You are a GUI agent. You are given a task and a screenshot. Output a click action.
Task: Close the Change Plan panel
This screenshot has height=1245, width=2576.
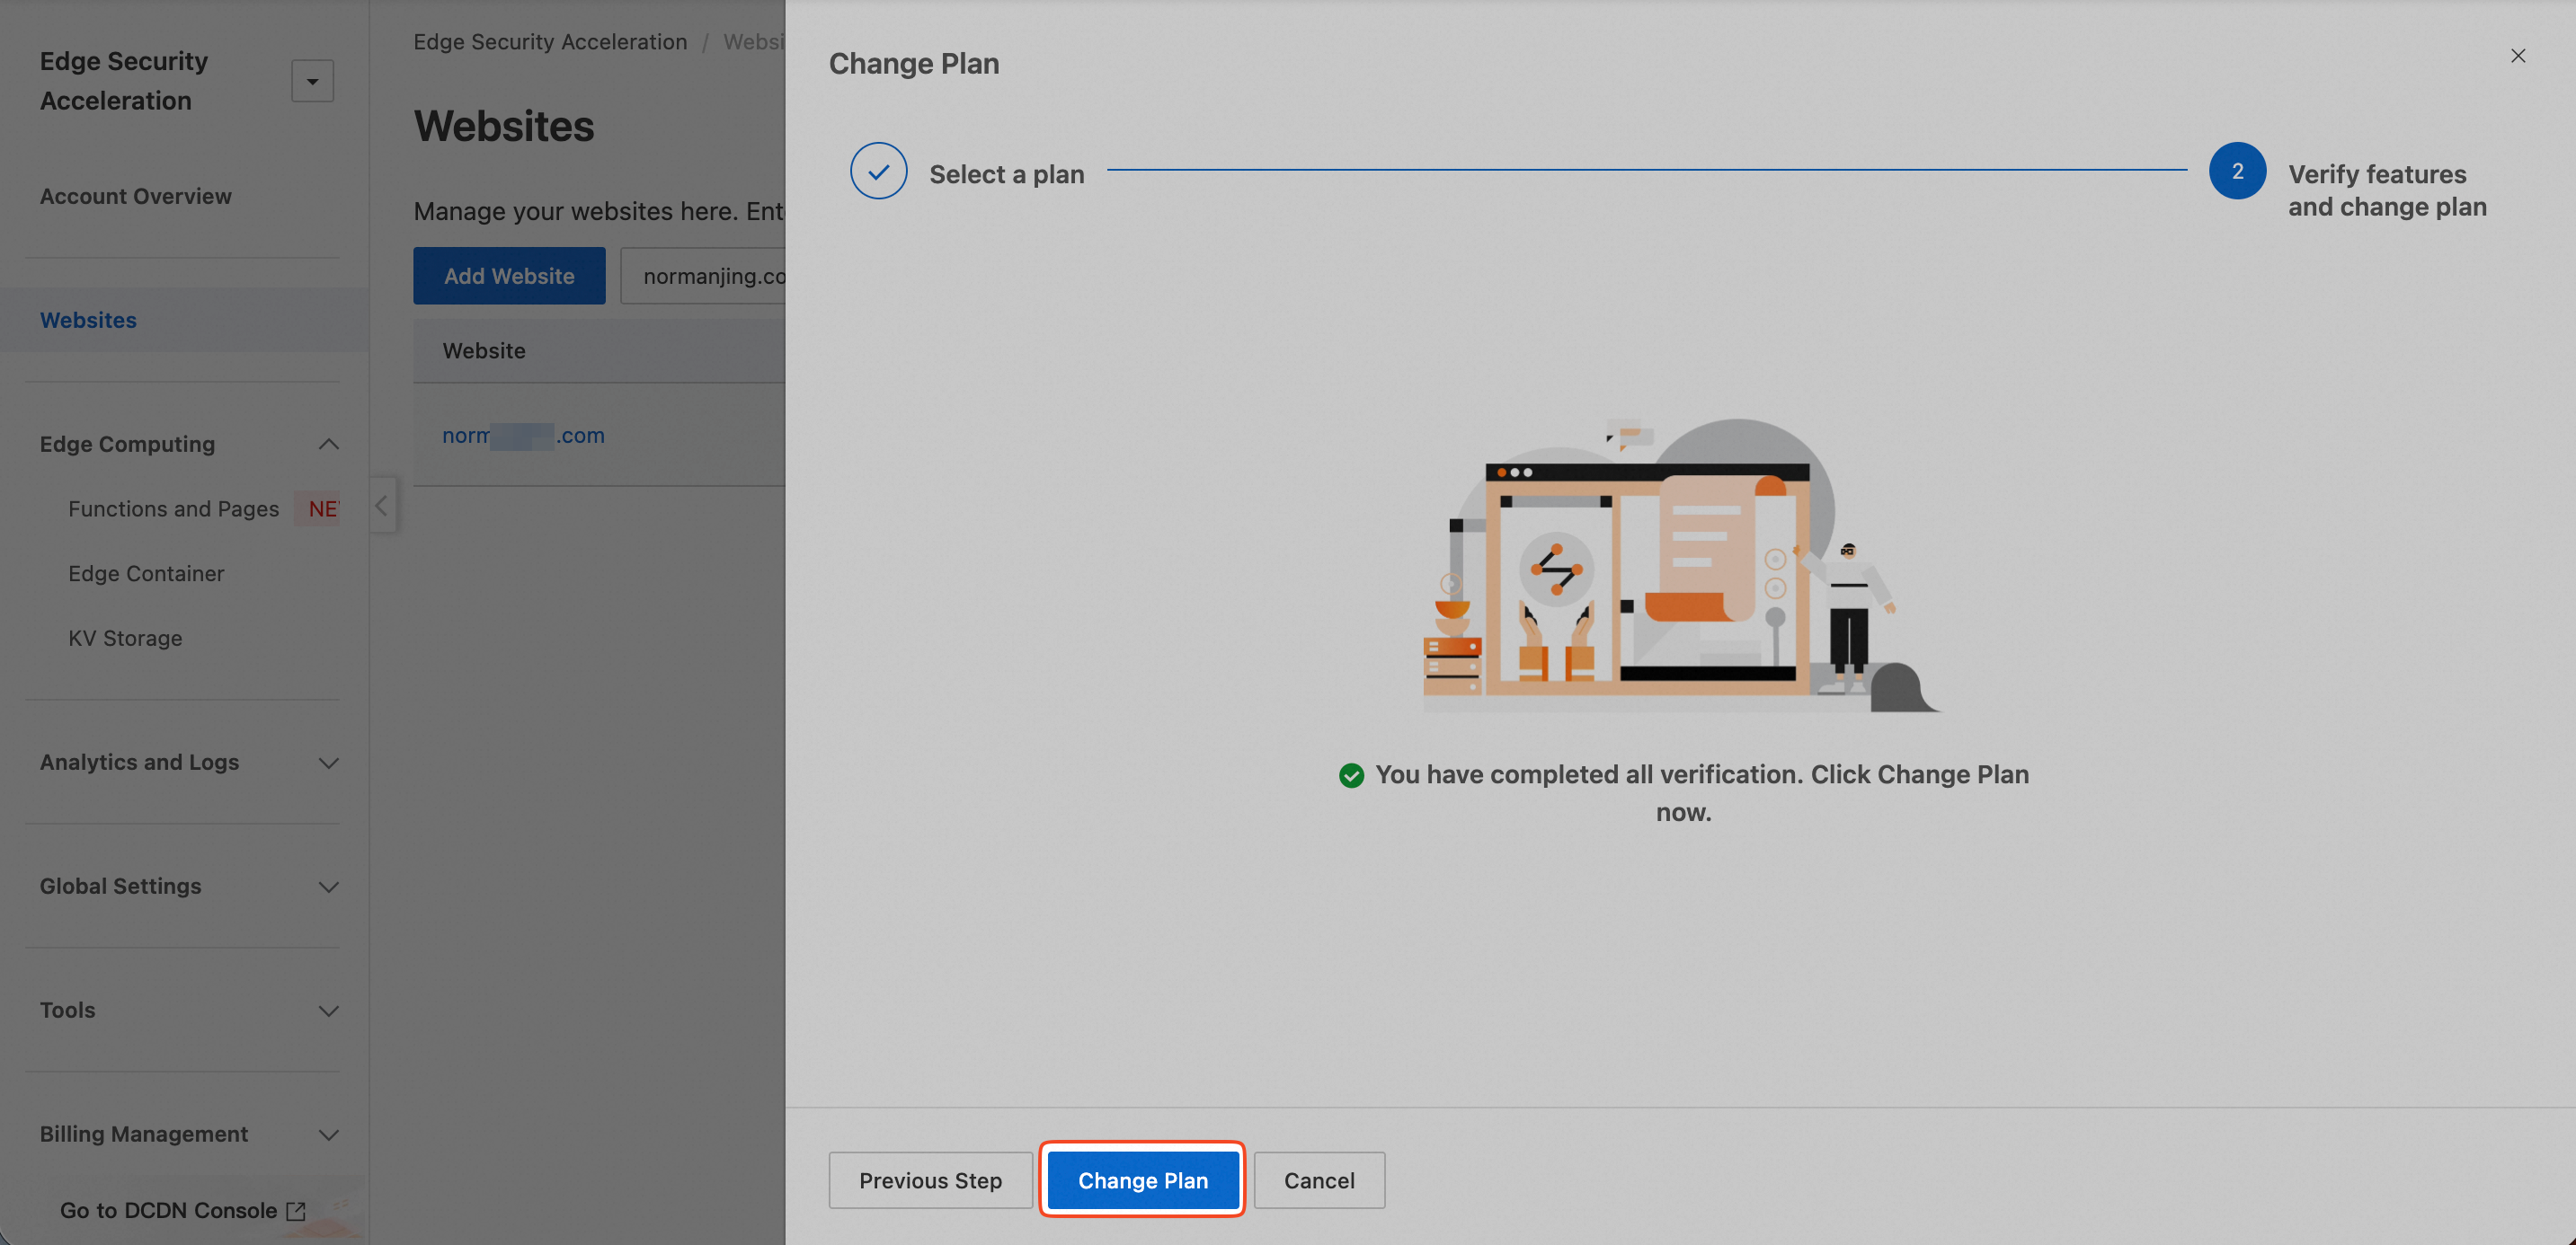click(2517, 56)
